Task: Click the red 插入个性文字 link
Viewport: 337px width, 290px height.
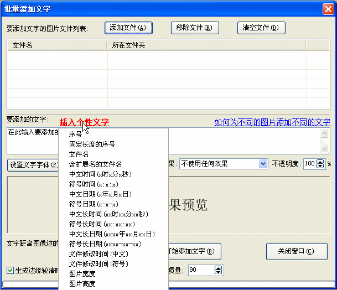Action: click(x=84, y=122)
